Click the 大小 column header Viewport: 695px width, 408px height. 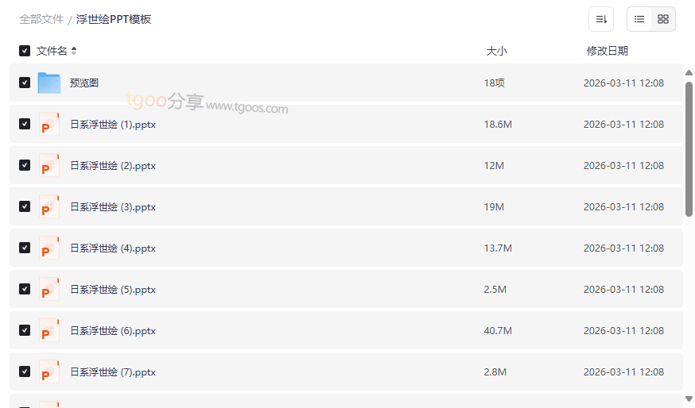[496, 51]
